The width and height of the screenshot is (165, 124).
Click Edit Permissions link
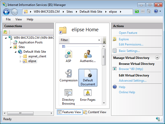[131, 44]
